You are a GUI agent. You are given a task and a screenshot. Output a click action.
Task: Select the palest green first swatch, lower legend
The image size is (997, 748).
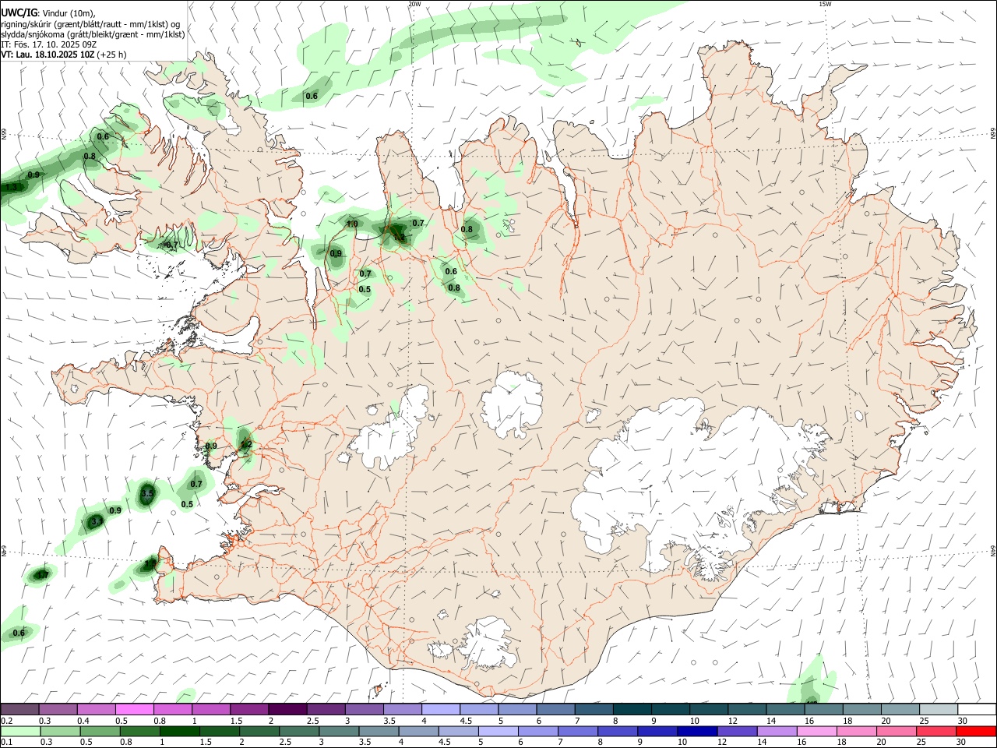click(20, 731)
